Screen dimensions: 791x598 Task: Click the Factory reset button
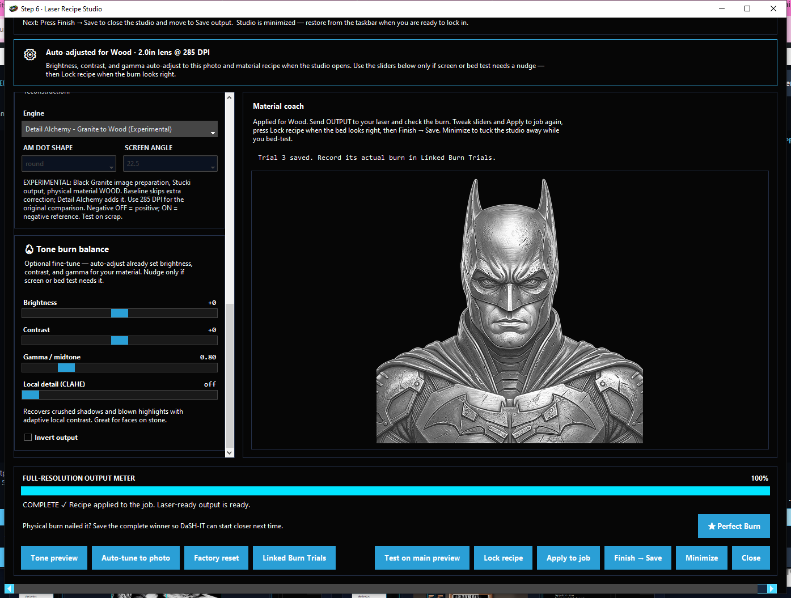[x=217, y=558]
